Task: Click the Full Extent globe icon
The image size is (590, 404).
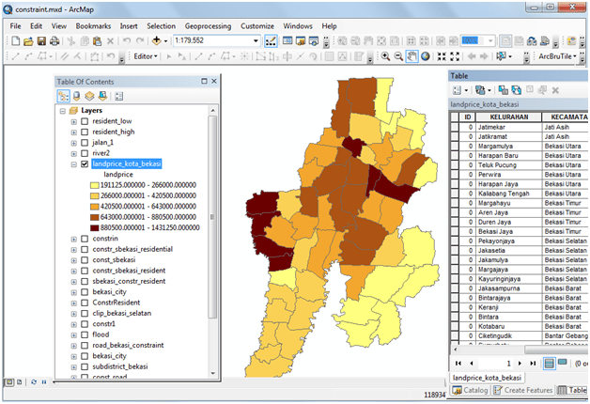Action: (x=426, y=56)
